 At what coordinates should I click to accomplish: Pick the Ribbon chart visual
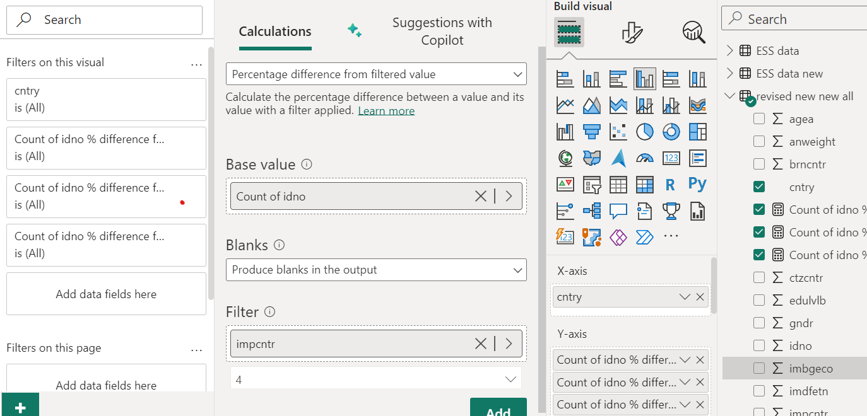pyautogui.click(x=697, y=105)
